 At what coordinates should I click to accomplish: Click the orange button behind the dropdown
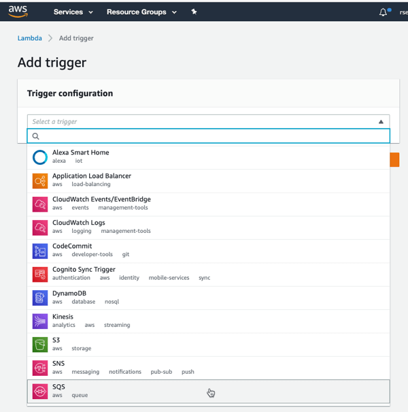click(x=394, y=160)
